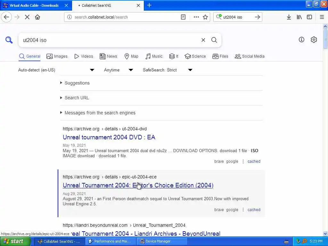Open the Downloads arrow icon
The width and height of the screenshot is (328, 246).
[289, 17]
